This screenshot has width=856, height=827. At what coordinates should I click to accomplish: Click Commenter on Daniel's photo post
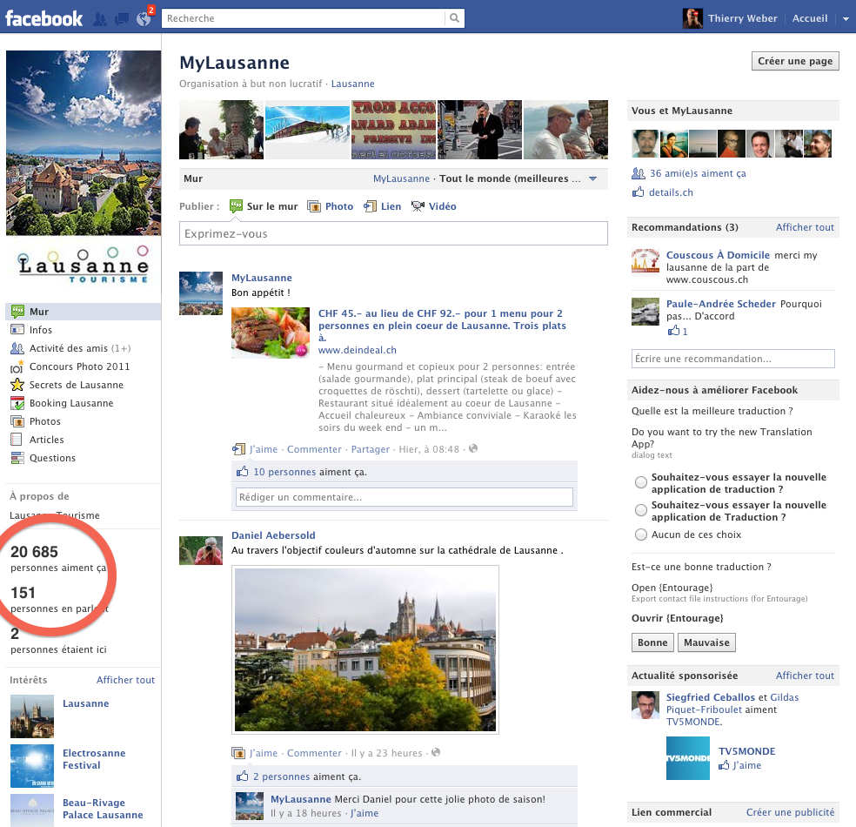(x=314, y=753)
